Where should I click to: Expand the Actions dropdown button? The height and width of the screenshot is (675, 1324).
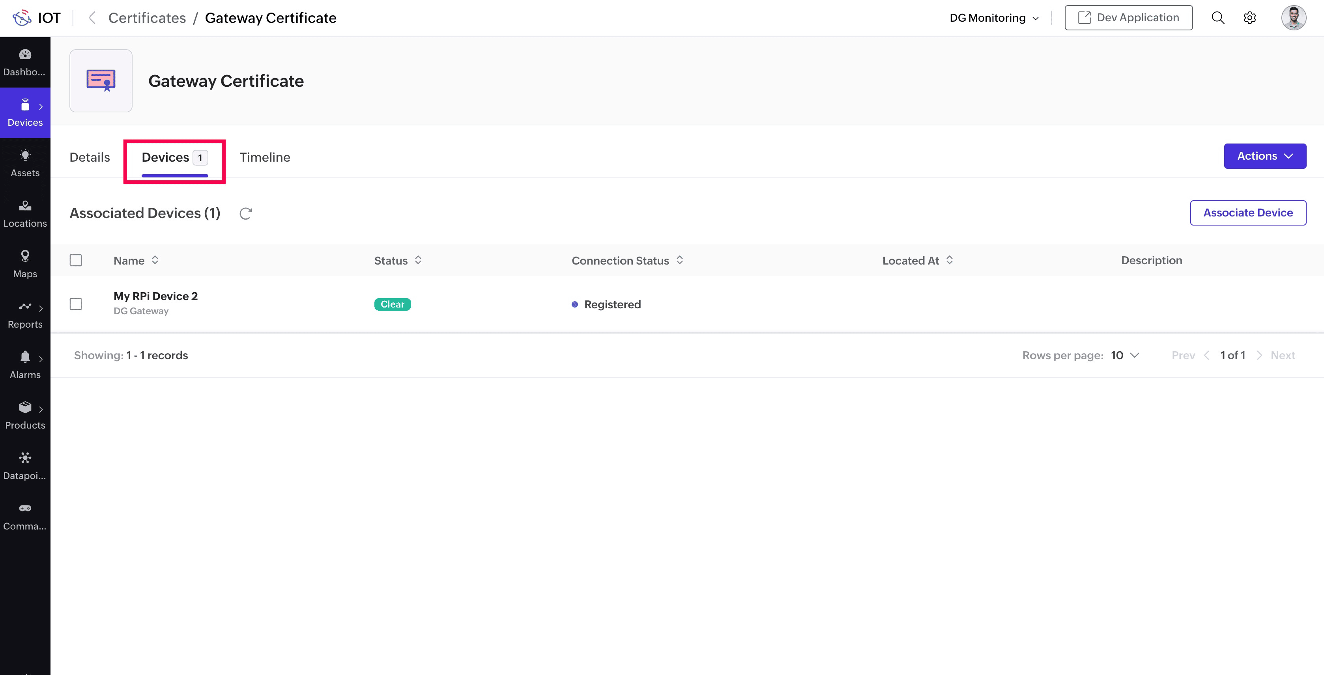pyautogui.click(x=1264, y=156)
